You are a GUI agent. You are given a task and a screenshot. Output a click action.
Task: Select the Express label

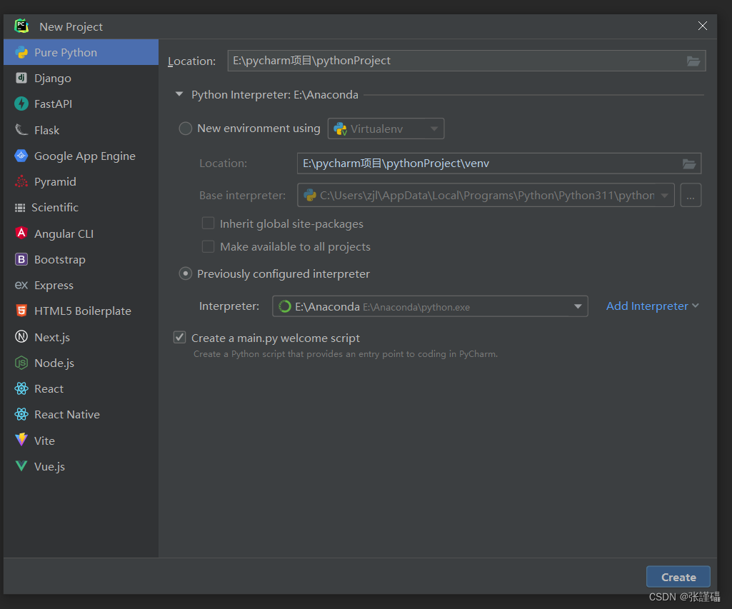[x=54, y=285]
